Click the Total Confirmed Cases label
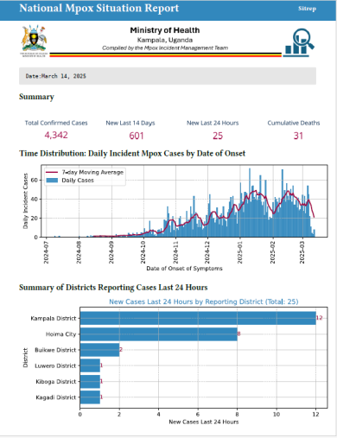This screenshot has width=337, height=438. [x=56, y=123]
